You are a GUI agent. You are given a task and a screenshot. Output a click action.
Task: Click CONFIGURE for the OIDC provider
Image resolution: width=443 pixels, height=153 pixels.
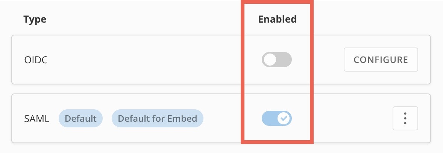[x=381, y=60]
